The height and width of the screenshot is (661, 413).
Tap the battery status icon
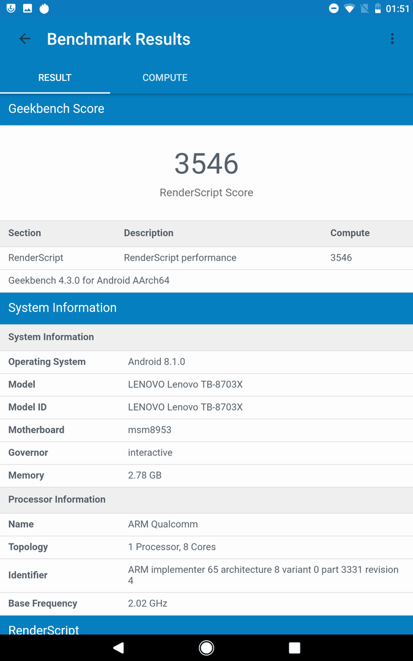378,9
